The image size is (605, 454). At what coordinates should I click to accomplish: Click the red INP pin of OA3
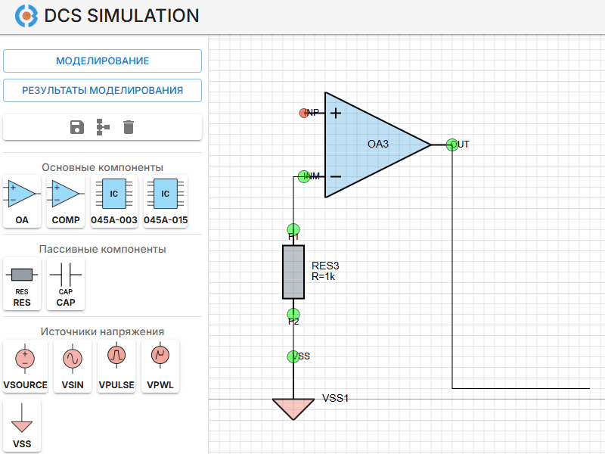[x=305, y=113]
